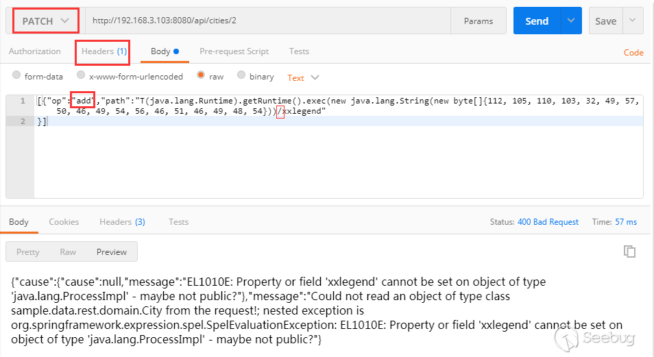Open the request Tests tab
Viewport: 654px width, 357px height.
click(x=299, y=51)
